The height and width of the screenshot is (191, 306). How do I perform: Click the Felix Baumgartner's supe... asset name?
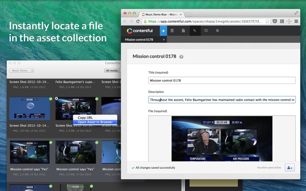tap(75, 82)
